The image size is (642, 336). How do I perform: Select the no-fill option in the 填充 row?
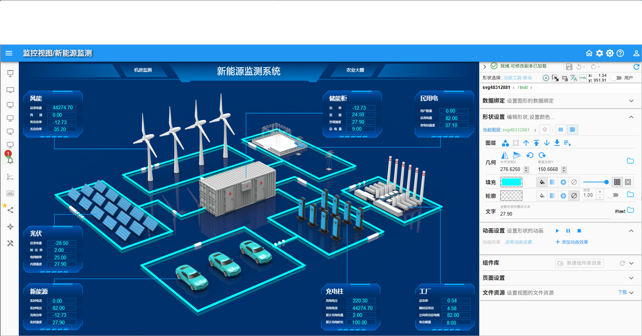pyautogui.click(x=574, y=182)
